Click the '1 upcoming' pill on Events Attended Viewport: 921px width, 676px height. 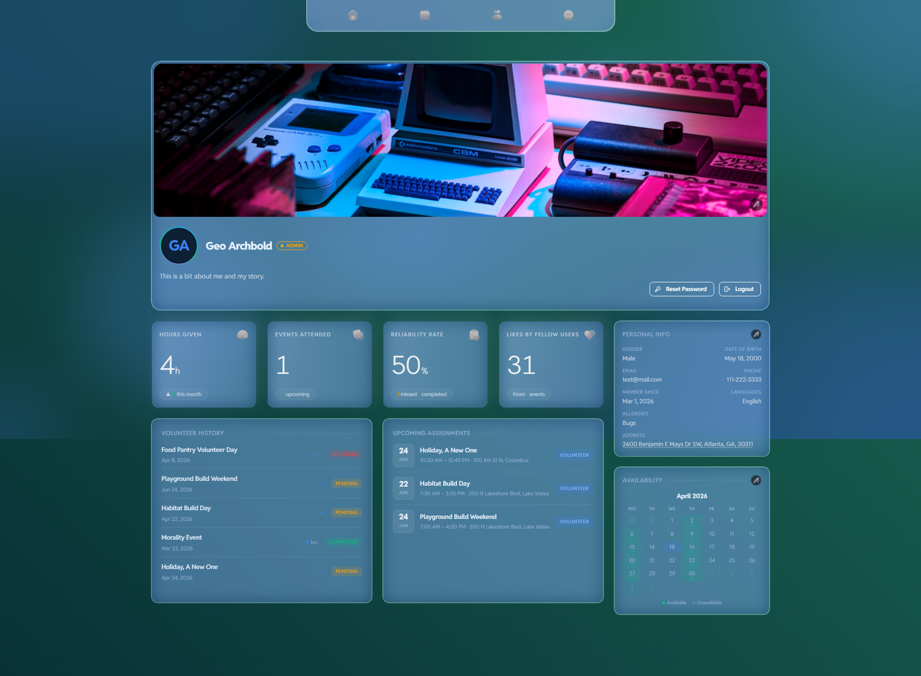click(294, 394)
